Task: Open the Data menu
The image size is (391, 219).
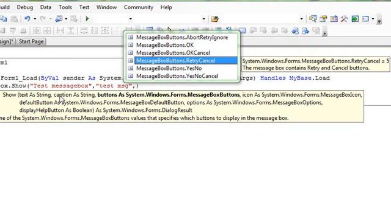Action: [x=46, y=7]
